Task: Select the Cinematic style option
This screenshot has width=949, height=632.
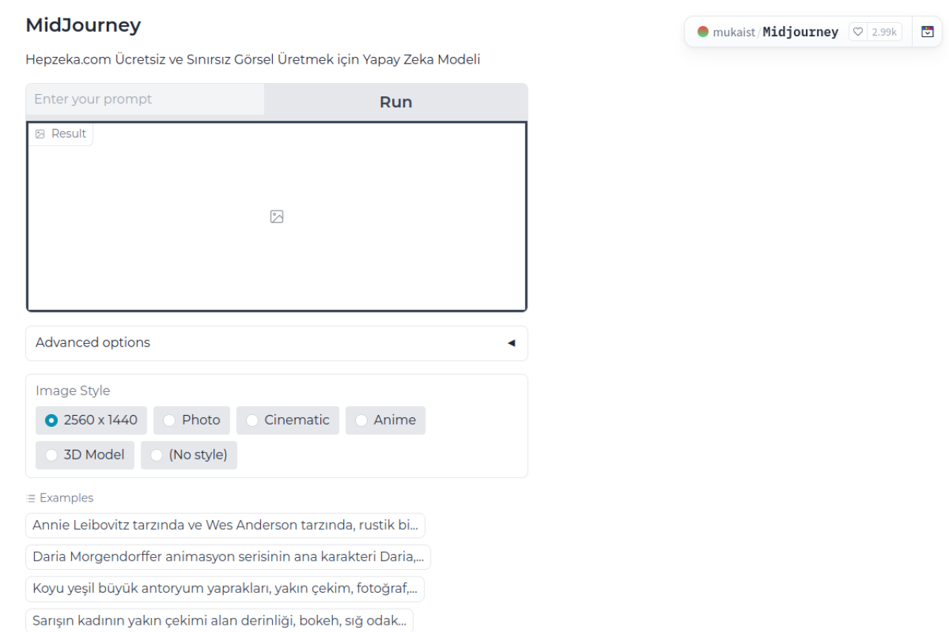Action: 288,420
